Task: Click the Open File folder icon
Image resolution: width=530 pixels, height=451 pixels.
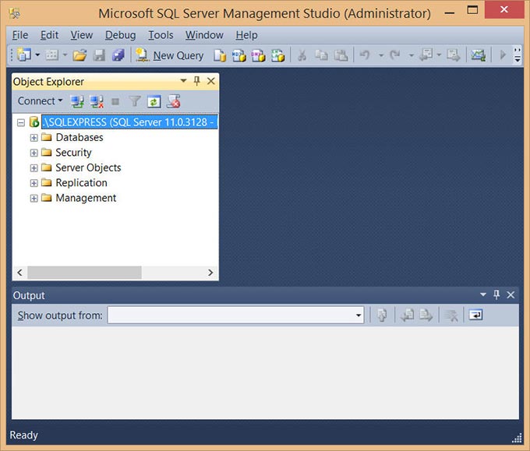Action: [79, 55]
